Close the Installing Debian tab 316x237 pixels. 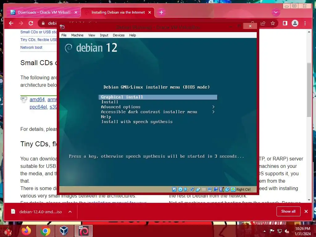coord(150,12)
